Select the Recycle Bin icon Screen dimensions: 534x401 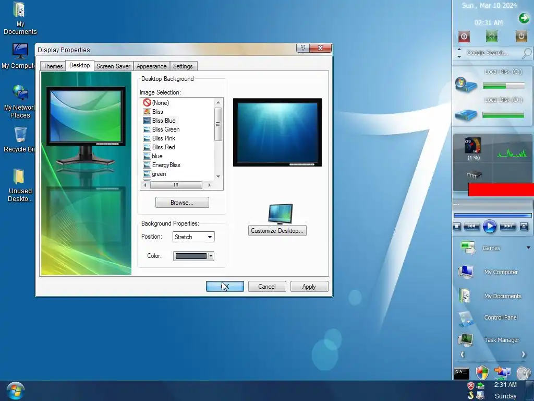point(19,140)
